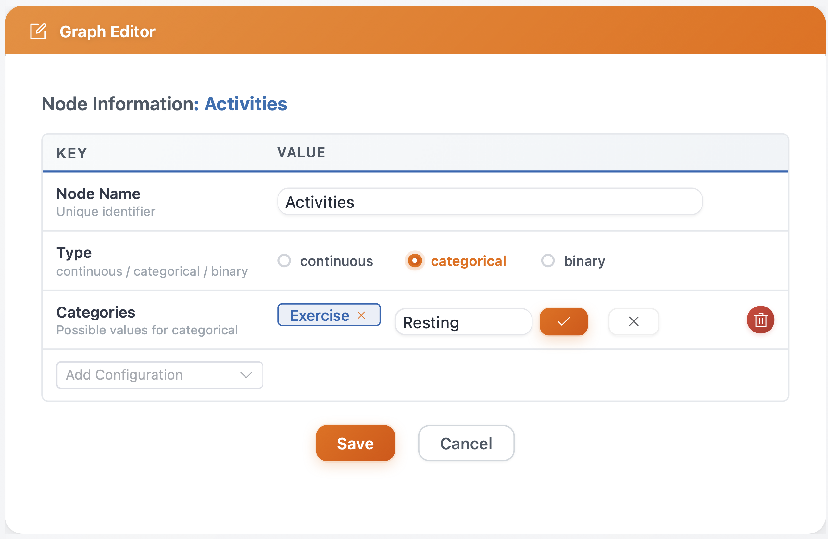
Task: Click the KEY column header
Action: pos(72,153)
